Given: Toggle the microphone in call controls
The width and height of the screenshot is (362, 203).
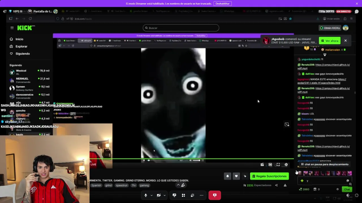Looking at the screenshot, I should coord(146,195).
